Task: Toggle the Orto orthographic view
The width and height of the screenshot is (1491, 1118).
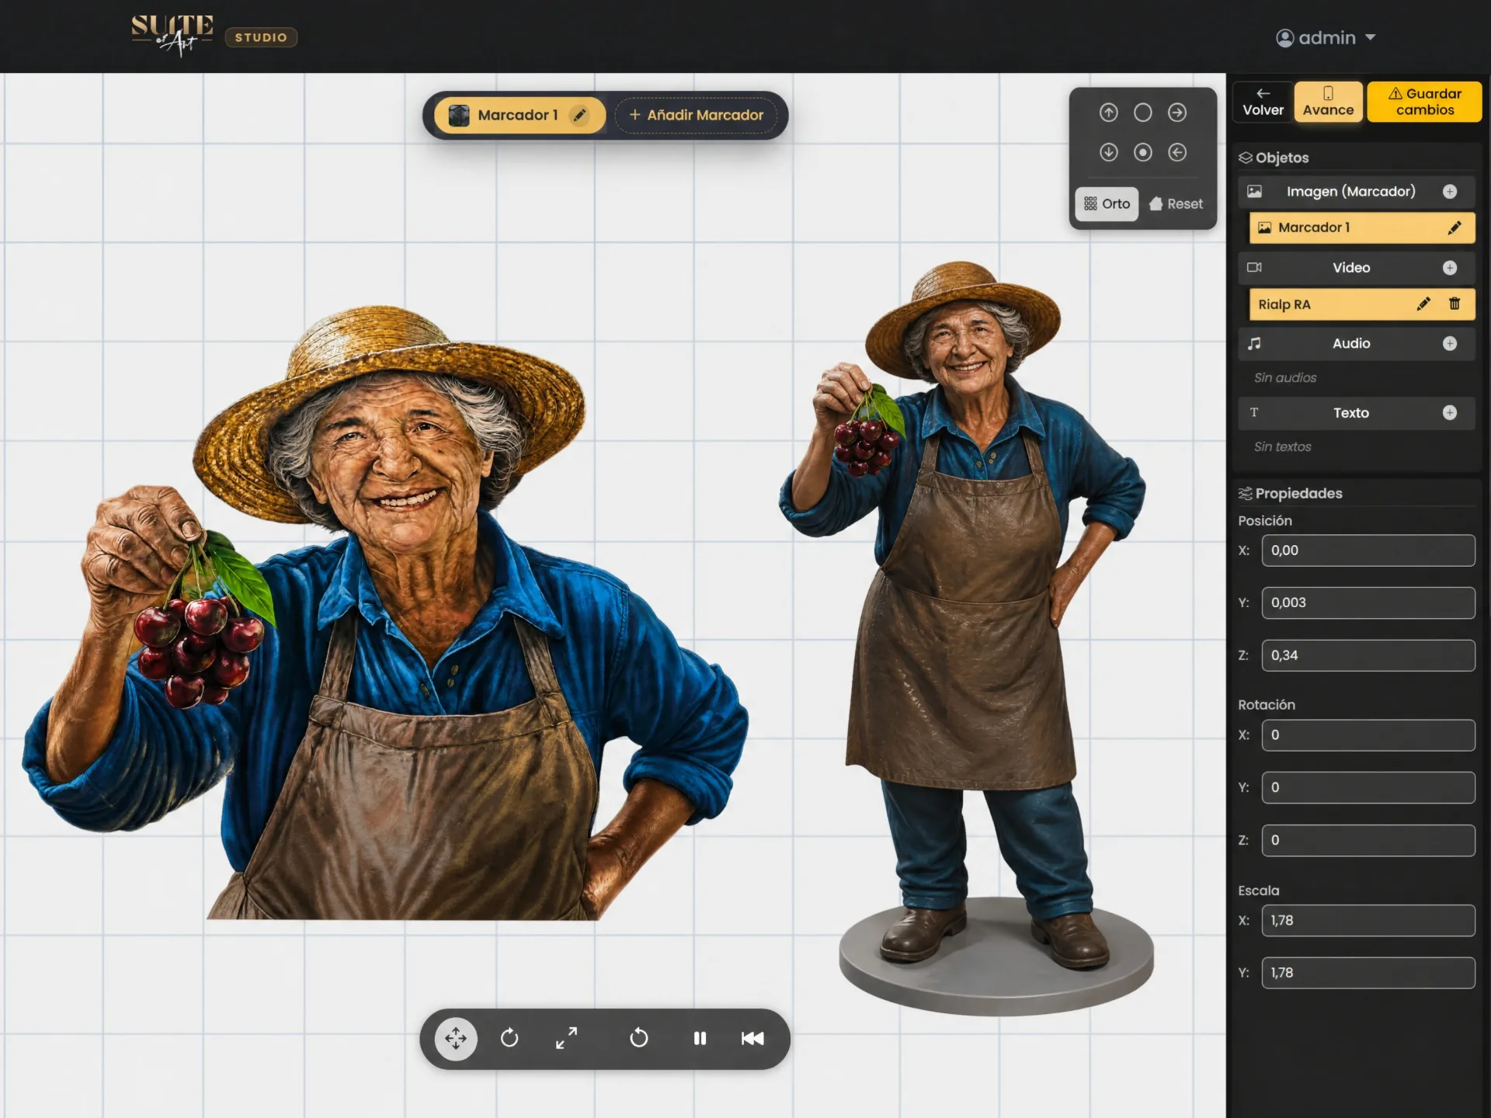Action: click(x=1107, y=203)
